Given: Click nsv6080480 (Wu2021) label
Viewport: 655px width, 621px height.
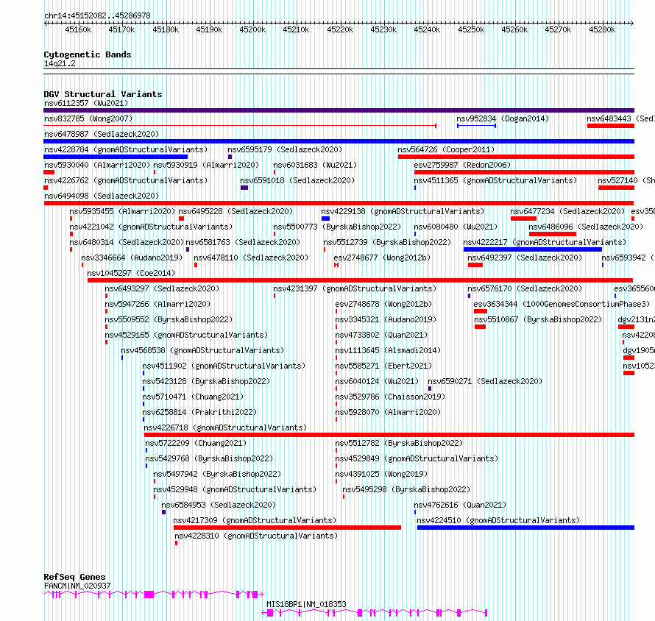Looking at the screenshot, I should tap(456, 227).
